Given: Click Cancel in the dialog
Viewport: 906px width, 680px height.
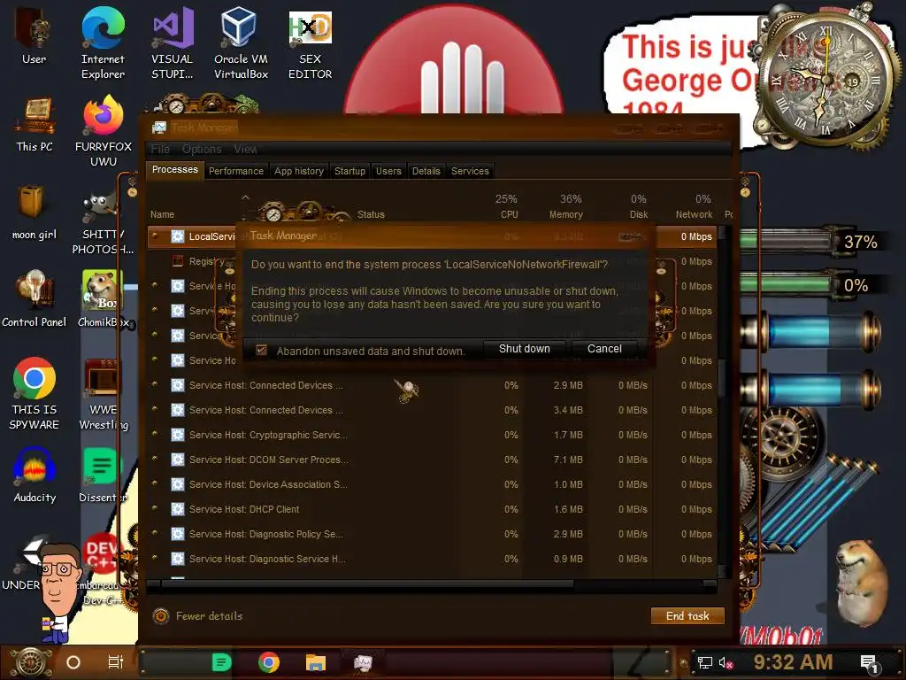Looking at the screenshot, I should (604, 349).
